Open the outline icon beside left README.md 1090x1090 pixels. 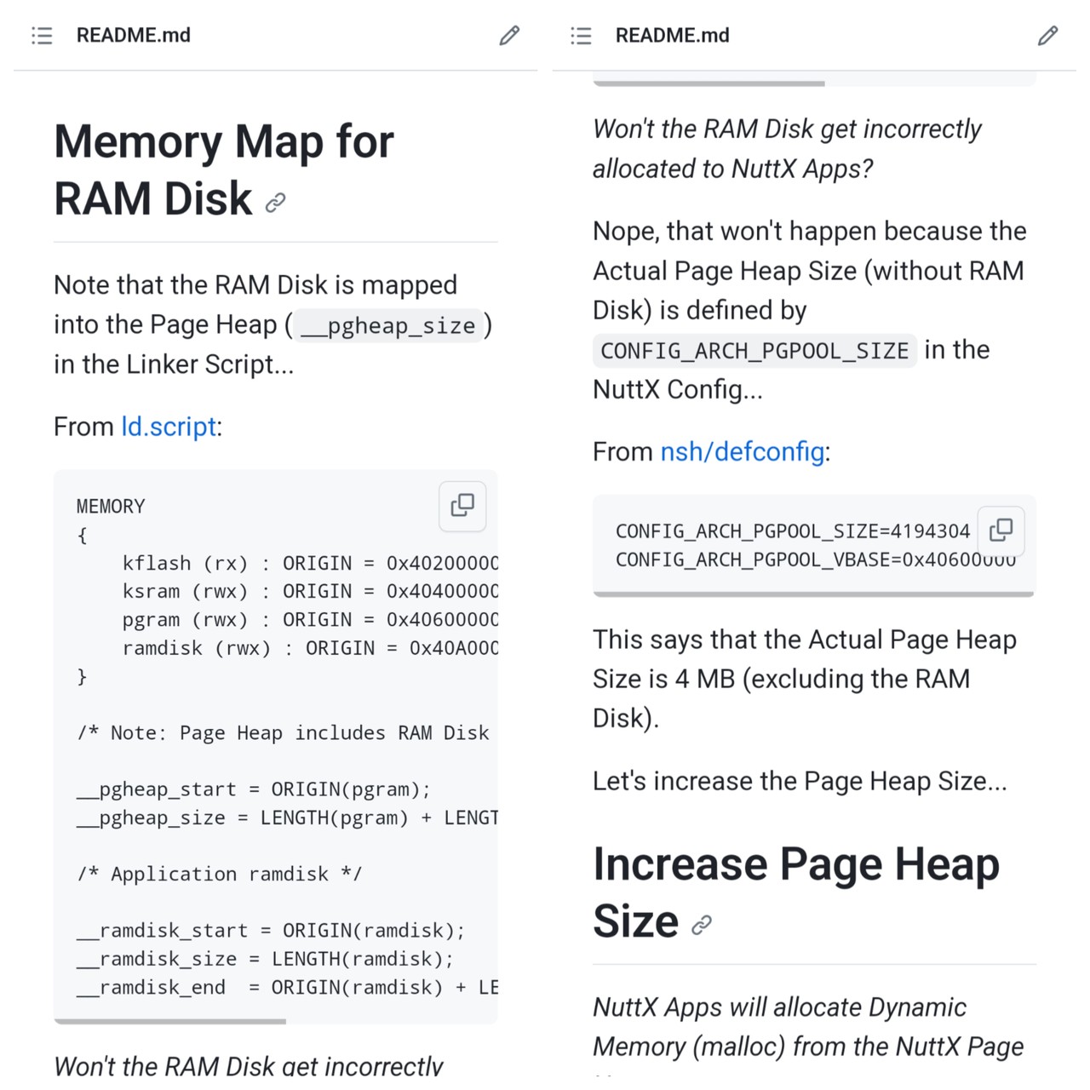click(42, 36)
